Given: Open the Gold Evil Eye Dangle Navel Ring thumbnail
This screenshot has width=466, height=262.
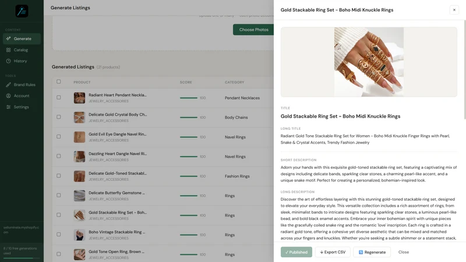Looking at the screenshot, I should 79,137.
